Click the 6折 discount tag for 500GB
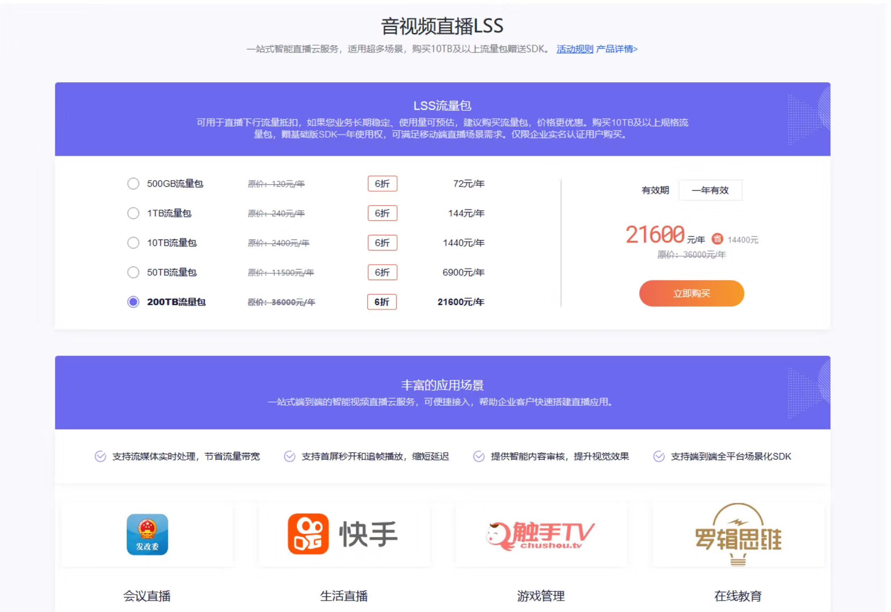 pos(382,184)
